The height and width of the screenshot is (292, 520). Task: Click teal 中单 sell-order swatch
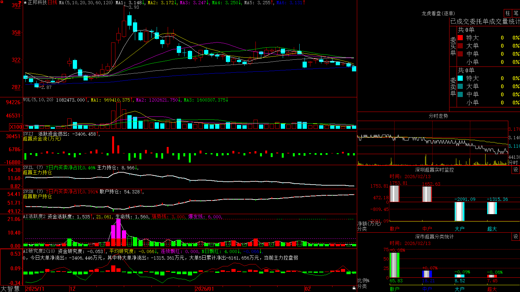460,94
